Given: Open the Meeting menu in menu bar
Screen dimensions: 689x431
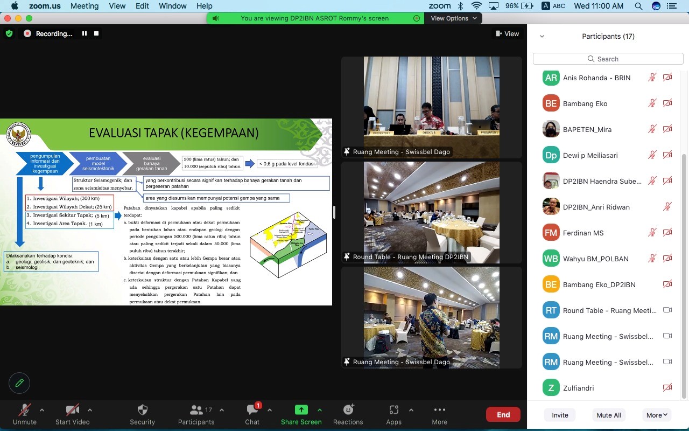Looking at the screenshot, I should 85,6.
